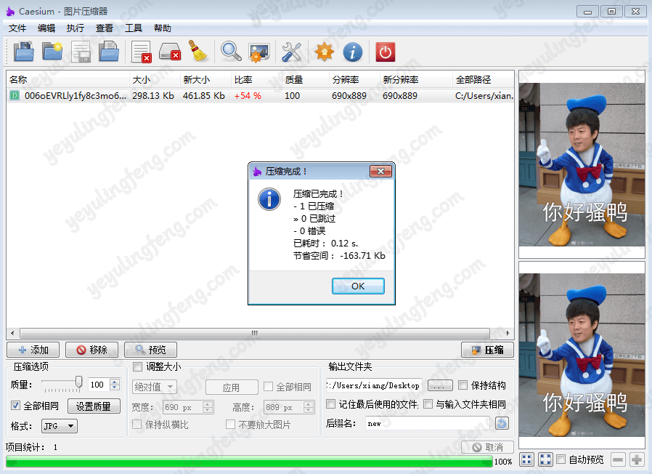Click the output folder path field

[x=374, y=385]
